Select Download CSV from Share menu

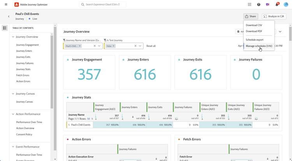254,25
